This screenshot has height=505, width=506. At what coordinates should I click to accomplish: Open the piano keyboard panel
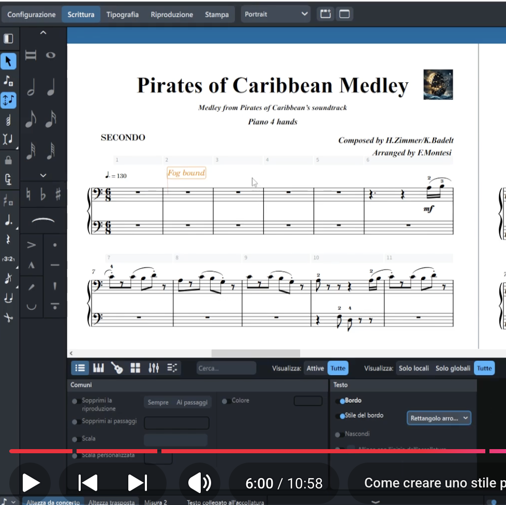(x=98, y=368)
